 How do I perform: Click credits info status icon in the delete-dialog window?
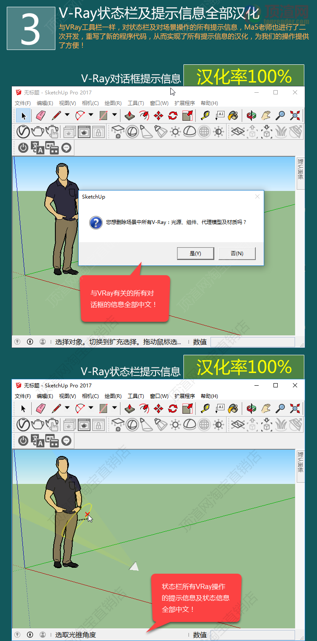[x=30, y=342]
